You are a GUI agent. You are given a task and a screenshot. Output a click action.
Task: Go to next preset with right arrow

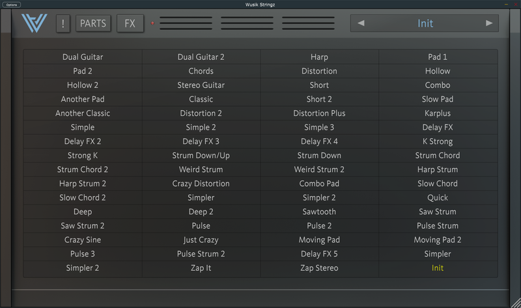(489, 23)
